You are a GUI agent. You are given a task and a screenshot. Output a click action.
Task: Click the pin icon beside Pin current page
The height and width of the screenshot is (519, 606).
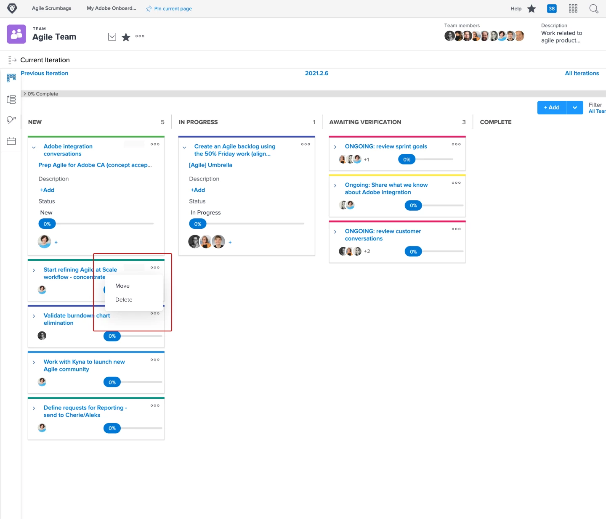click(149, 9)
